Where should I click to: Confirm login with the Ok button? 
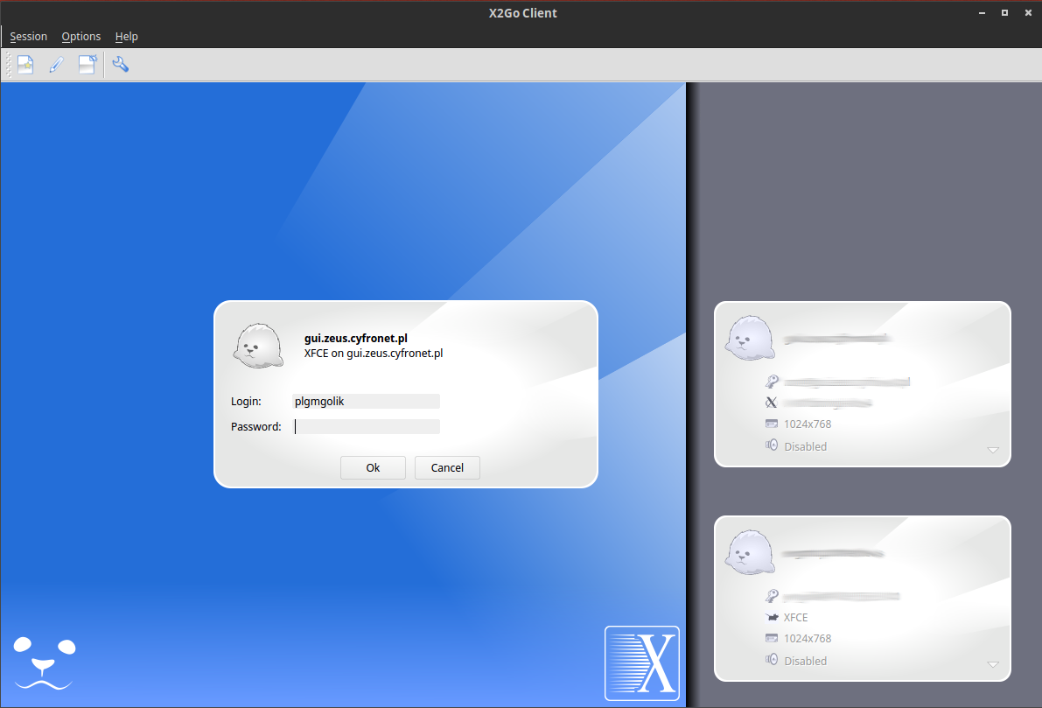[373, 467]
